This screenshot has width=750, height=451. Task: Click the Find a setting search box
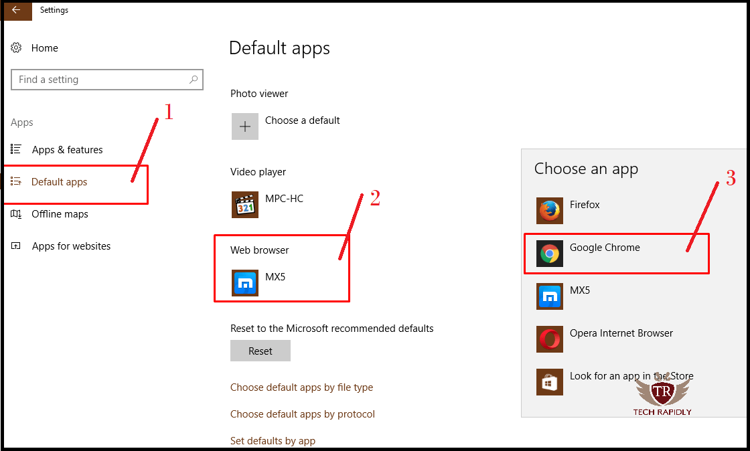[107, 79]
